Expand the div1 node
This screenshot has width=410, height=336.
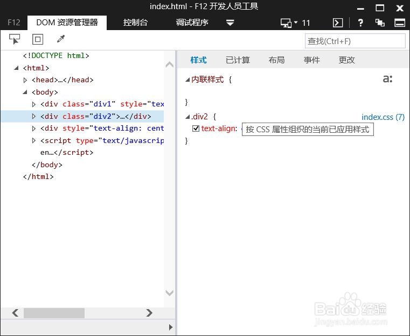point(34,104)
